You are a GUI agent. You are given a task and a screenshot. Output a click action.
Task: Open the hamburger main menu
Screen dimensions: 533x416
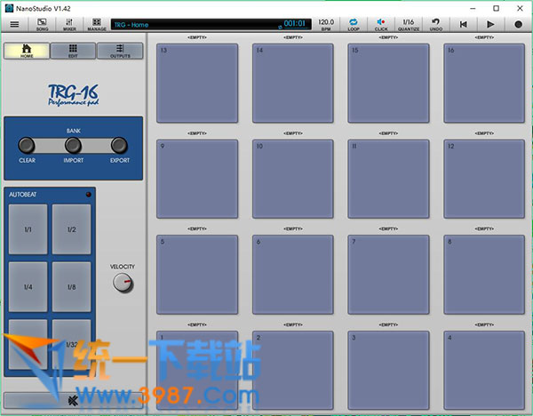pos(14,24)
